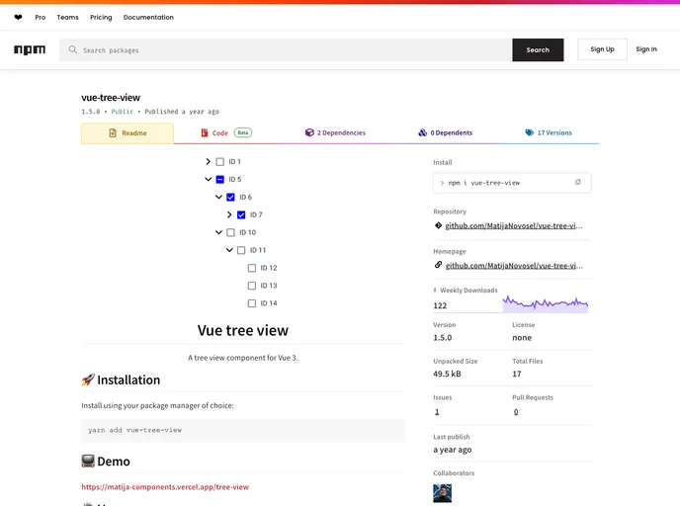The image size is (680, 506).
Task: Open the Pro menu item
Action: click(x=41, y=18)
